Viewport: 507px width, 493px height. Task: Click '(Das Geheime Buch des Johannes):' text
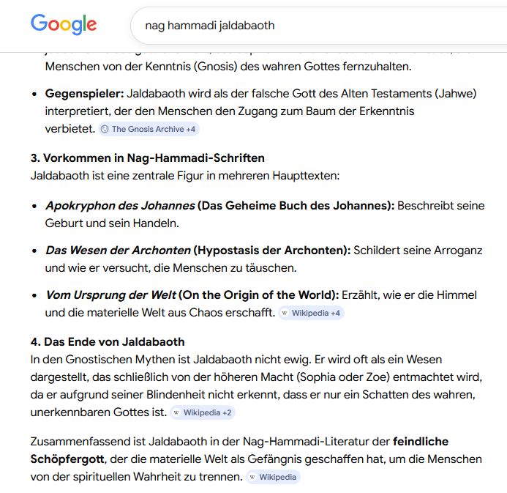pyautogui.click(x=296, y=206)
